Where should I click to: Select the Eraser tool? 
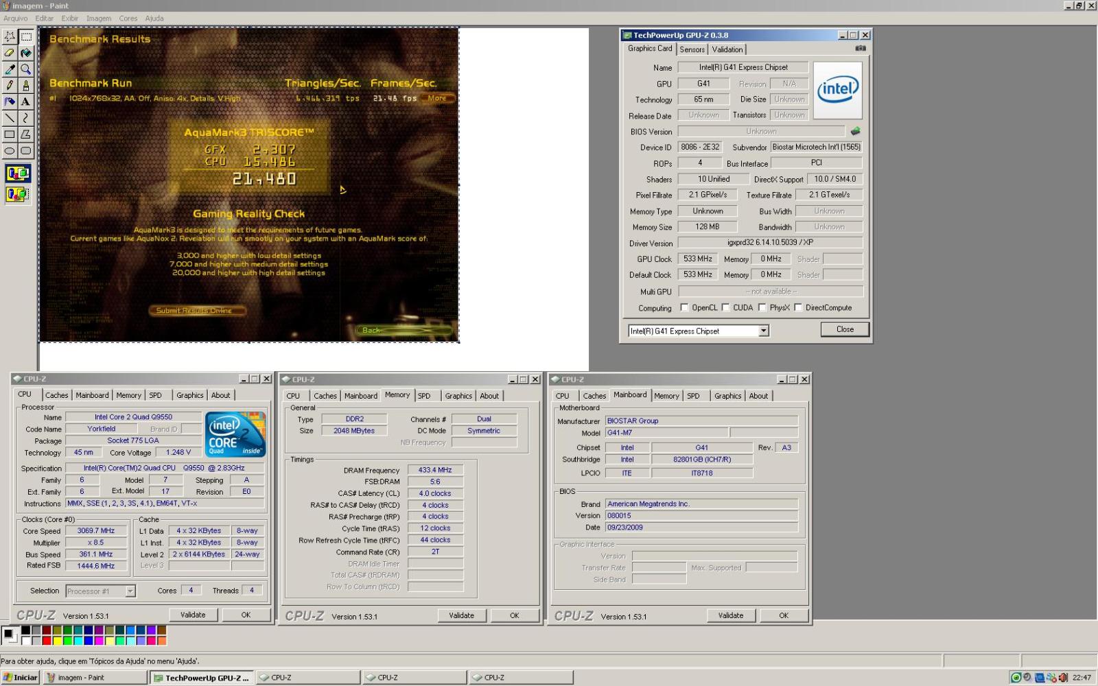10,53
